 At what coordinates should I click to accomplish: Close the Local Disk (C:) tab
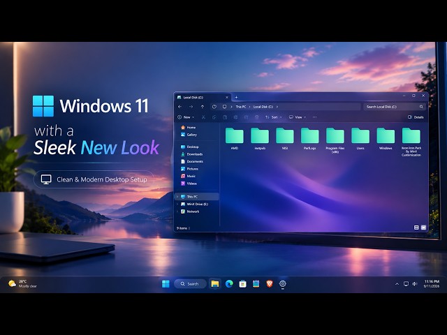coord(227,98)
